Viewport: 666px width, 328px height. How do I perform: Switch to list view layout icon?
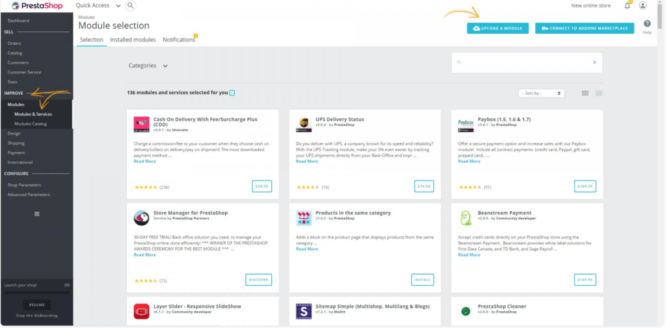598,93
